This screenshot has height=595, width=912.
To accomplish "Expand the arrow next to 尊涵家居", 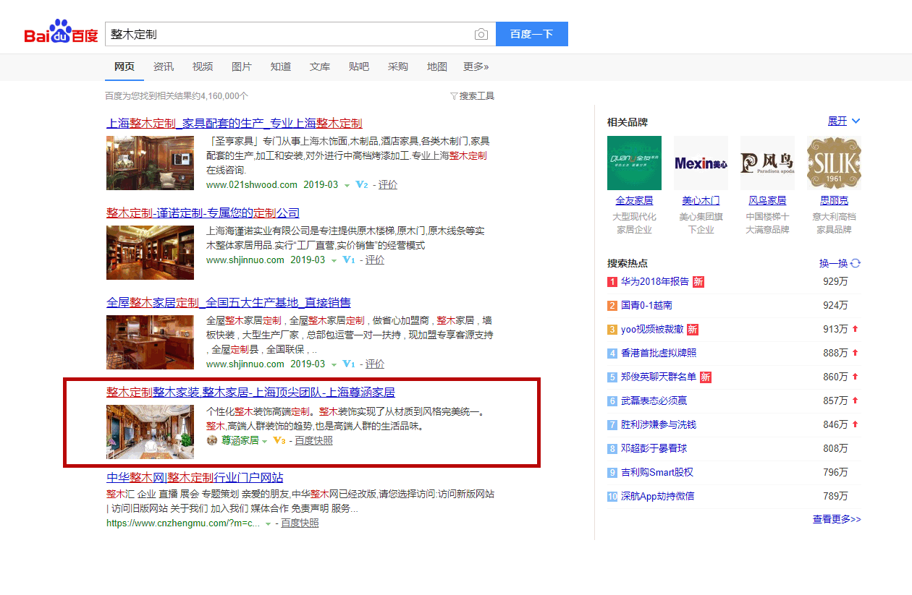I will (x=264, y=441).
